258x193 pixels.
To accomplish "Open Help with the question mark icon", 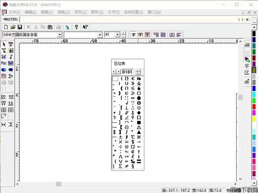I will 77,27.
